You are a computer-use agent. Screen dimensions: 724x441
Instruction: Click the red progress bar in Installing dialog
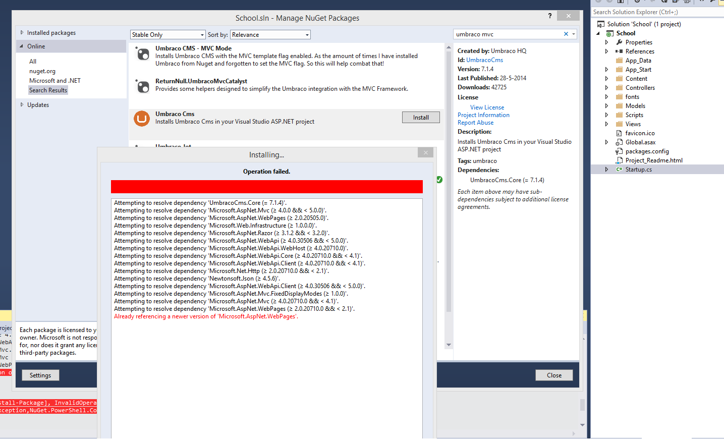click(x=267, y=187)
